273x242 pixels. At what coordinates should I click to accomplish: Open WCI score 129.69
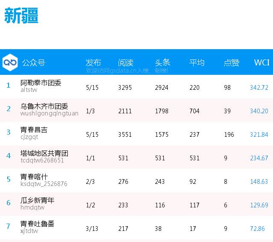(x=259, y=205)
